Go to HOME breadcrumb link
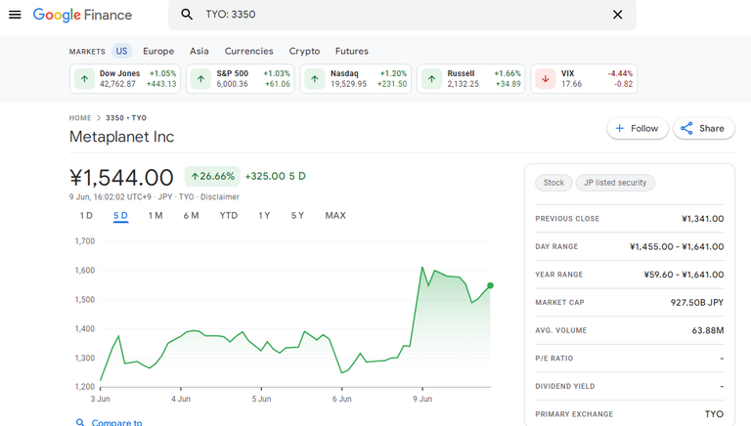This screenshot has width=751, height=426. point(80,118)
